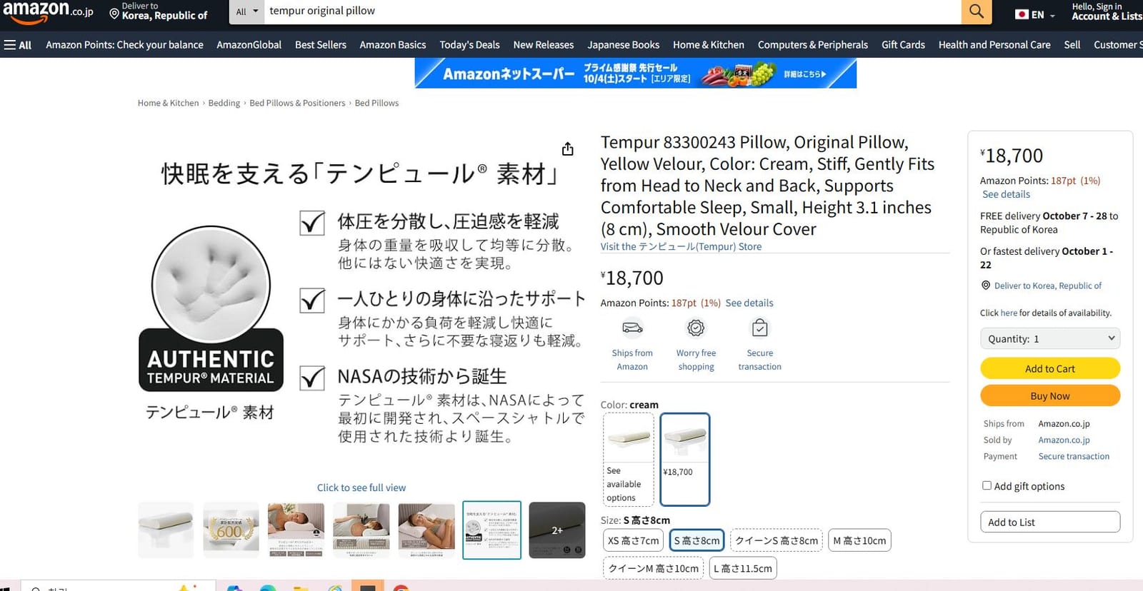Open the Payment Secure transaction link
1143x591 pixels.
tap(1074, 456)
